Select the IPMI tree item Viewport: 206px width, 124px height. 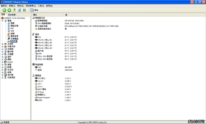12,31
